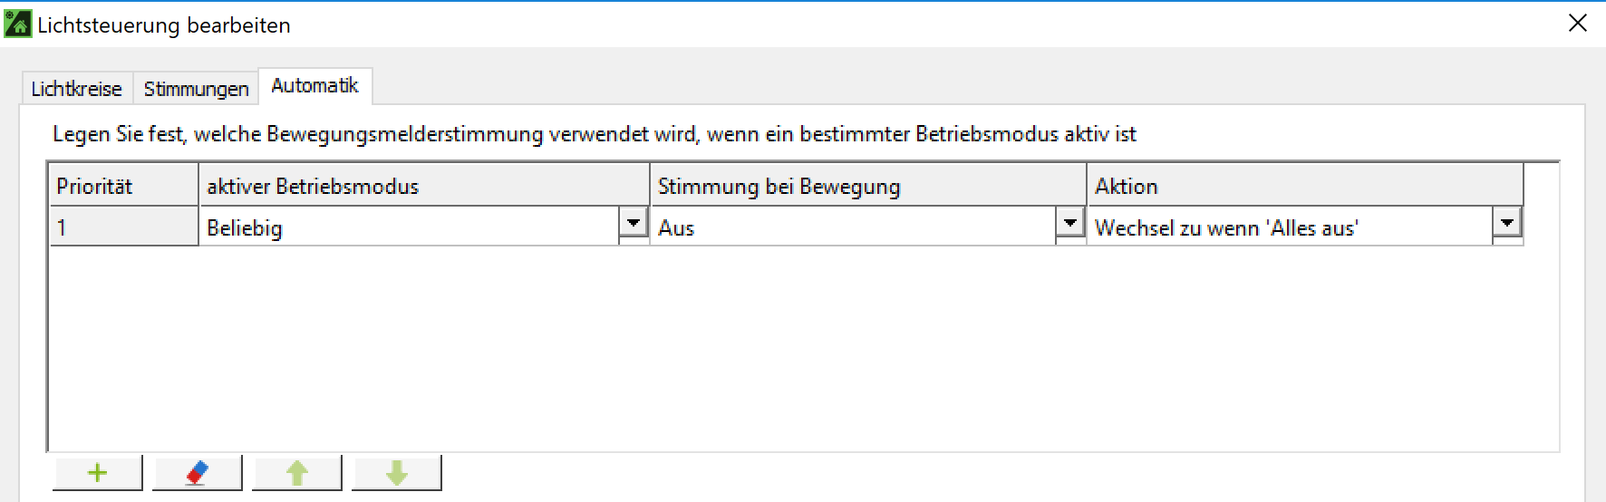Click the Beliebig mode field
This screenshot has width=1606, height=502.
click(x=408, y=227)
